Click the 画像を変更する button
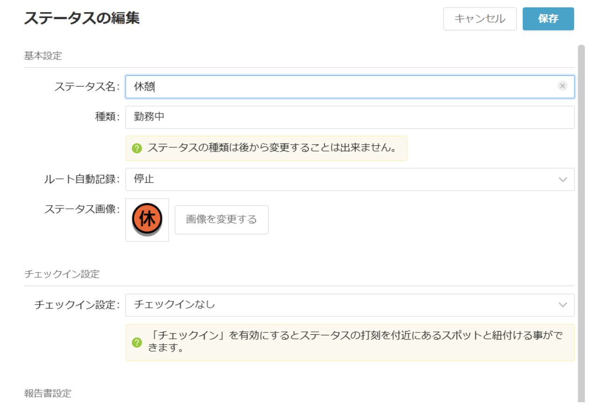Viewport: 602px width, 412px height. coord(221,219)
